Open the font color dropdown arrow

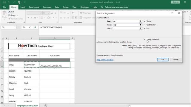point(56,18)
